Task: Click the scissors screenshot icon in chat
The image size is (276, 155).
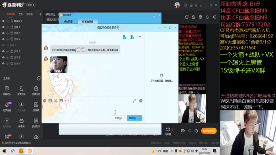Action: tap(56, 101)
